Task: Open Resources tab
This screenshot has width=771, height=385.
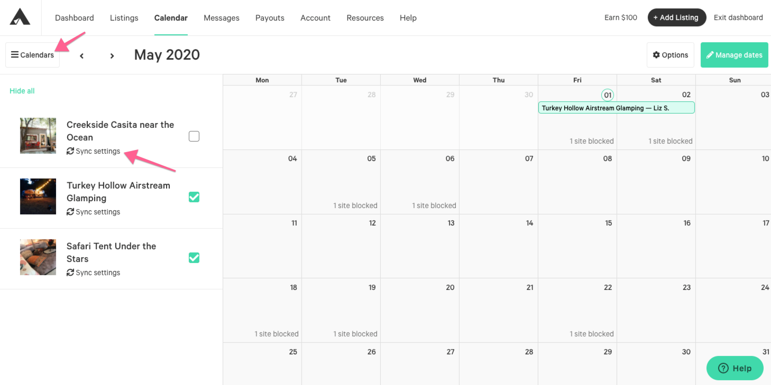Action: 365,18
